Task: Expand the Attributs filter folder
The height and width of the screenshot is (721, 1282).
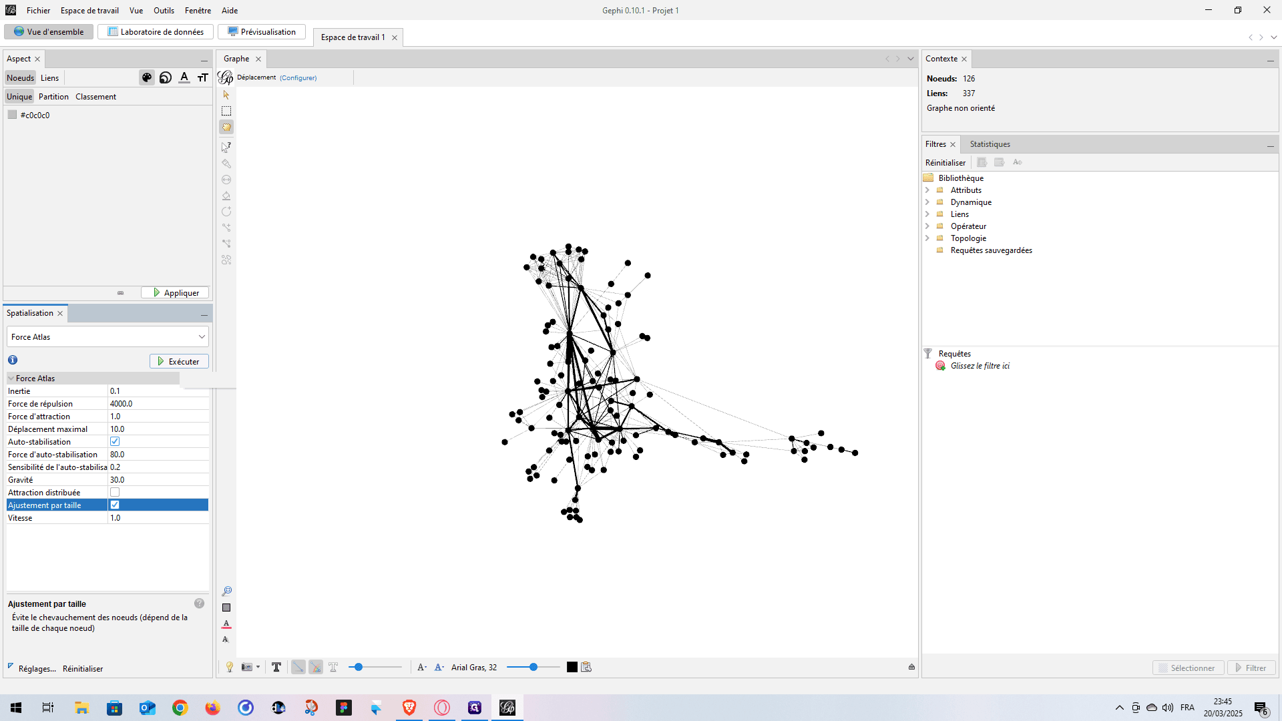Action: (x=927, y=190)
